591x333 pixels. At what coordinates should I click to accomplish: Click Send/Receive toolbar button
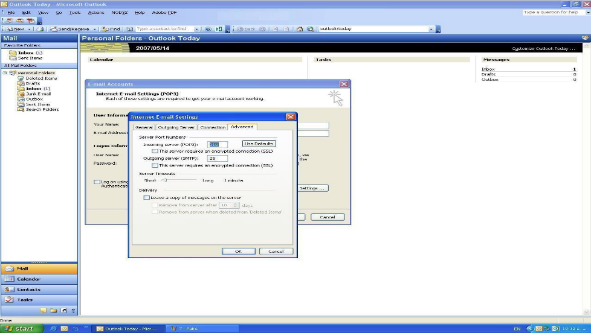(x=70, y=29)
